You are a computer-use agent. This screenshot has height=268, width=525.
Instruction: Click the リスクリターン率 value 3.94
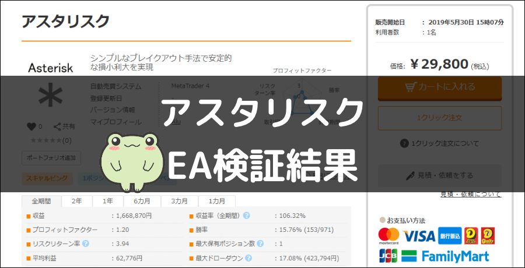pyautogui.click(x=123, y=244)
